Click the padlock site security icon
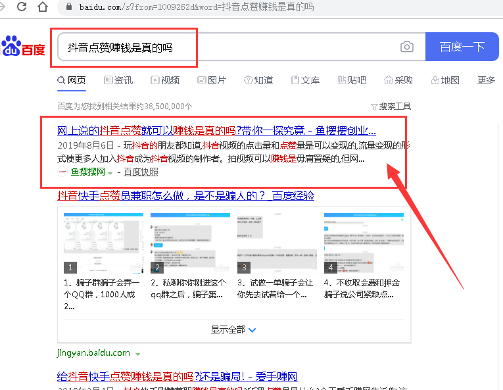This screenshot has width=503, height=390. pyautogui.click(x=68, y=7)
